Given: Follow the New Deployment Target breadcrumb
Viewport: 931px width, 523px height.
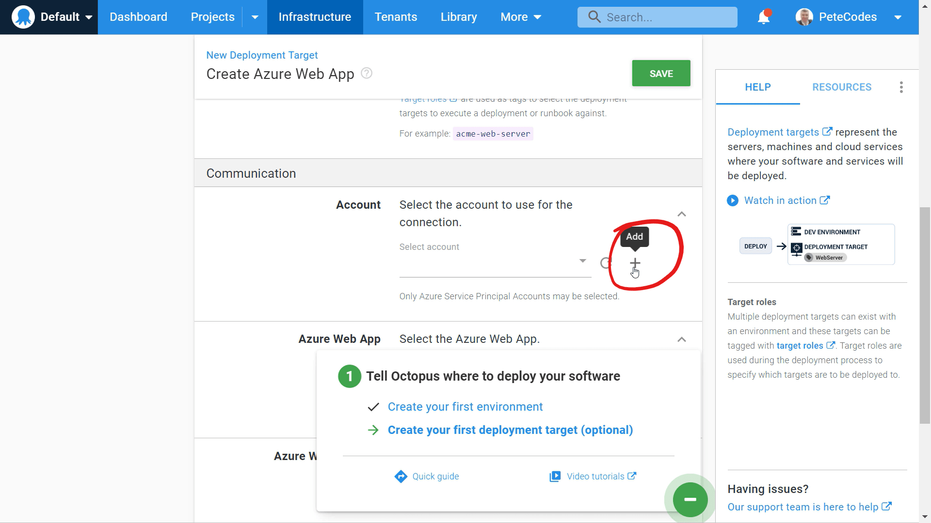Looking at the screenshot, I should pyautogui.click(x=262, y=55).
